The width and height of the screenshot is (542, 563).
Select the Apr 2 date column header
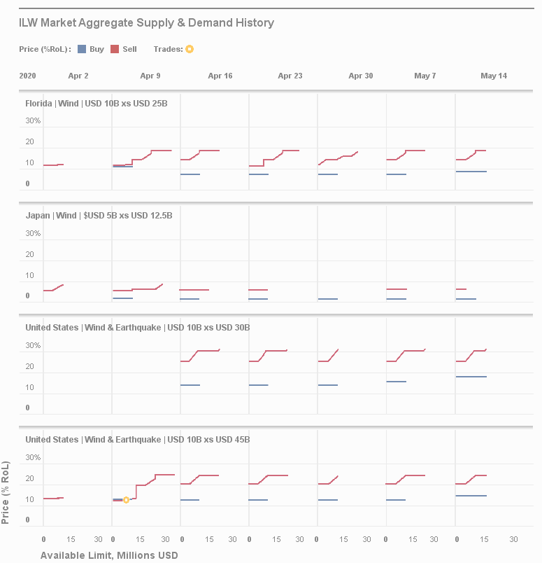coord(78,76)
